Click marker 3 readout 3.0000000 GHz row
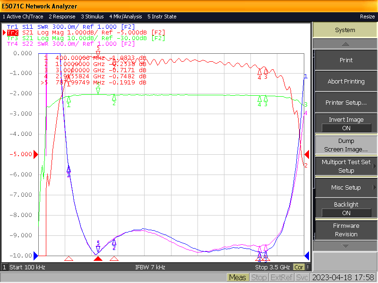The image size is (378, 283). point(95,70)
